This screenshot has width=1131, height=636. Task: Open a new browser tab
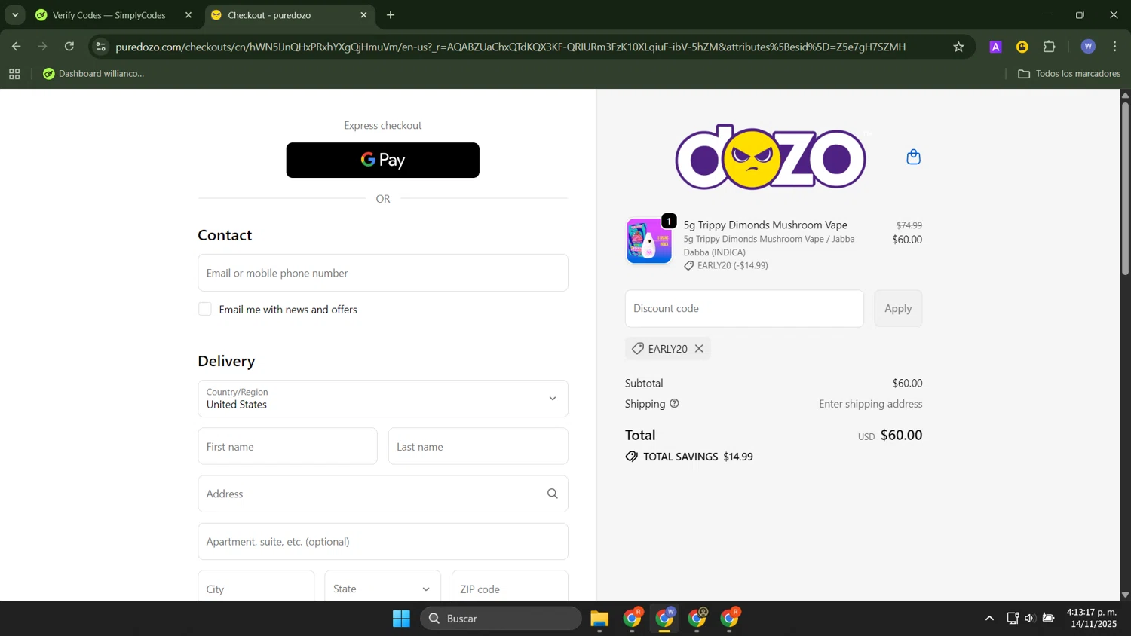click(391, 15)
